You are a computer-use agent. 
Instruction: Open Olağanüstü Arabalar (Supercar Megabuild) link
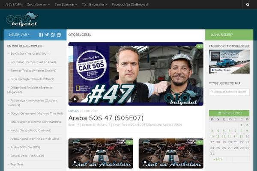(x=30, y=90)
